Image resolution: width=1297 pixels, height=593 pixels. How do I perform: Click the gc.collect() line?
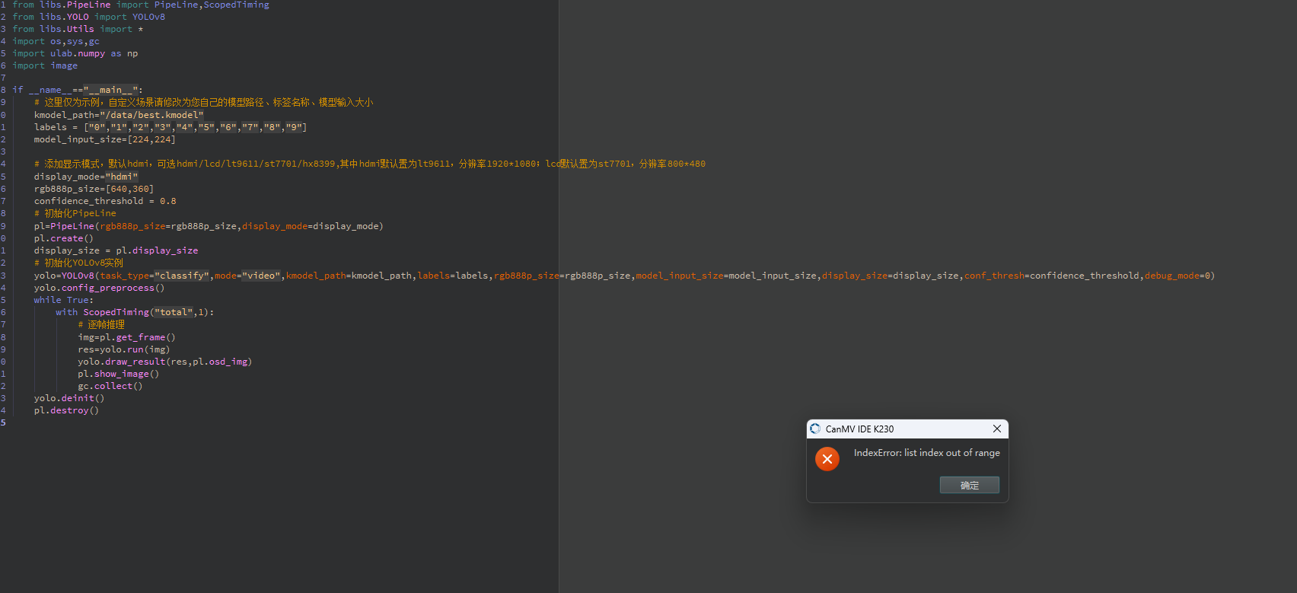(110, 386)
